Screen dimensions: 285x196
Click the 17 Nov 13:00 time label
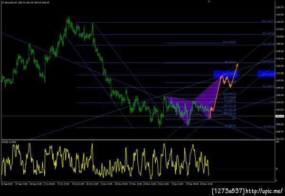[x=135, y=184]
